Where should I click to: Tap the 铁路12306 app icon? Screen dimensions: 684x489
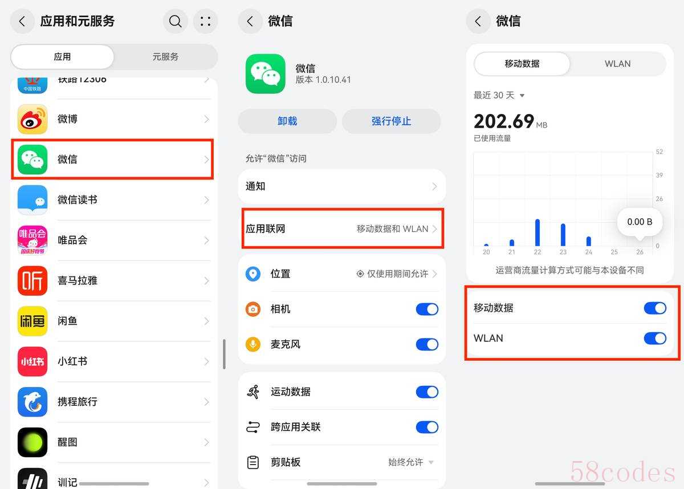point(32,84)
